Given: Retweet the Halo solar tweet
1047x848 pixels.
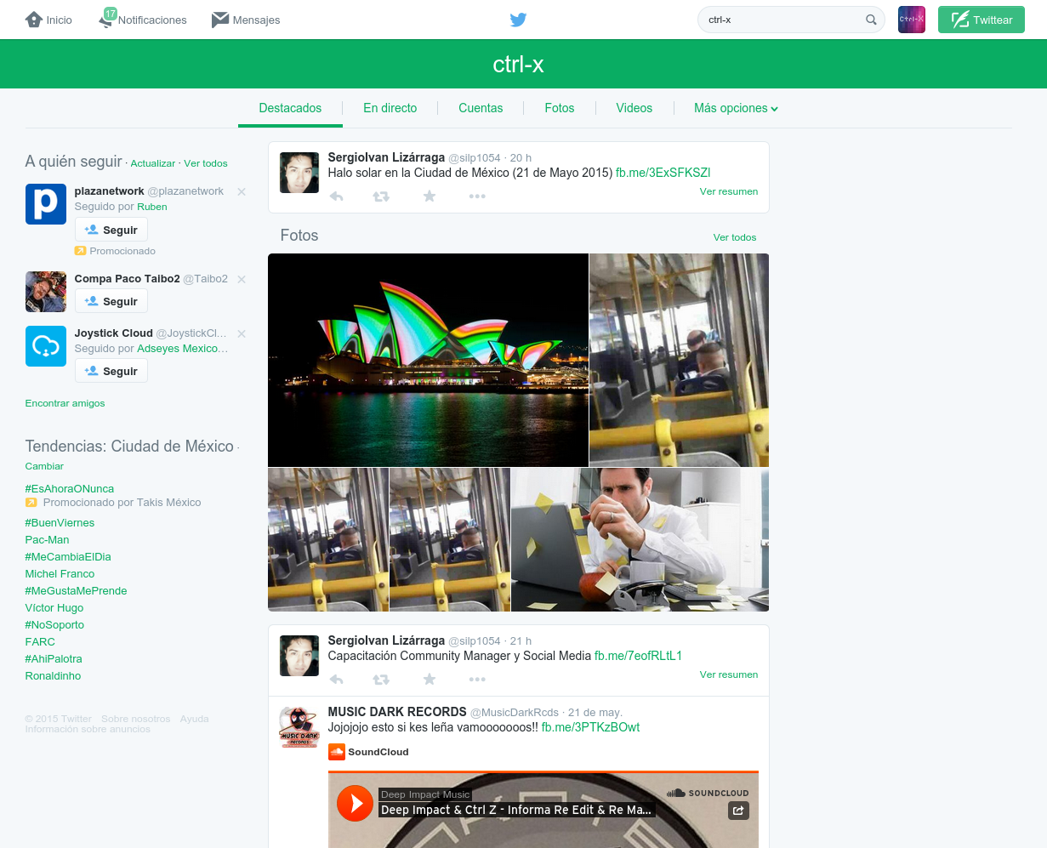Looking at the screenshot, I should (x=381, y=196).
